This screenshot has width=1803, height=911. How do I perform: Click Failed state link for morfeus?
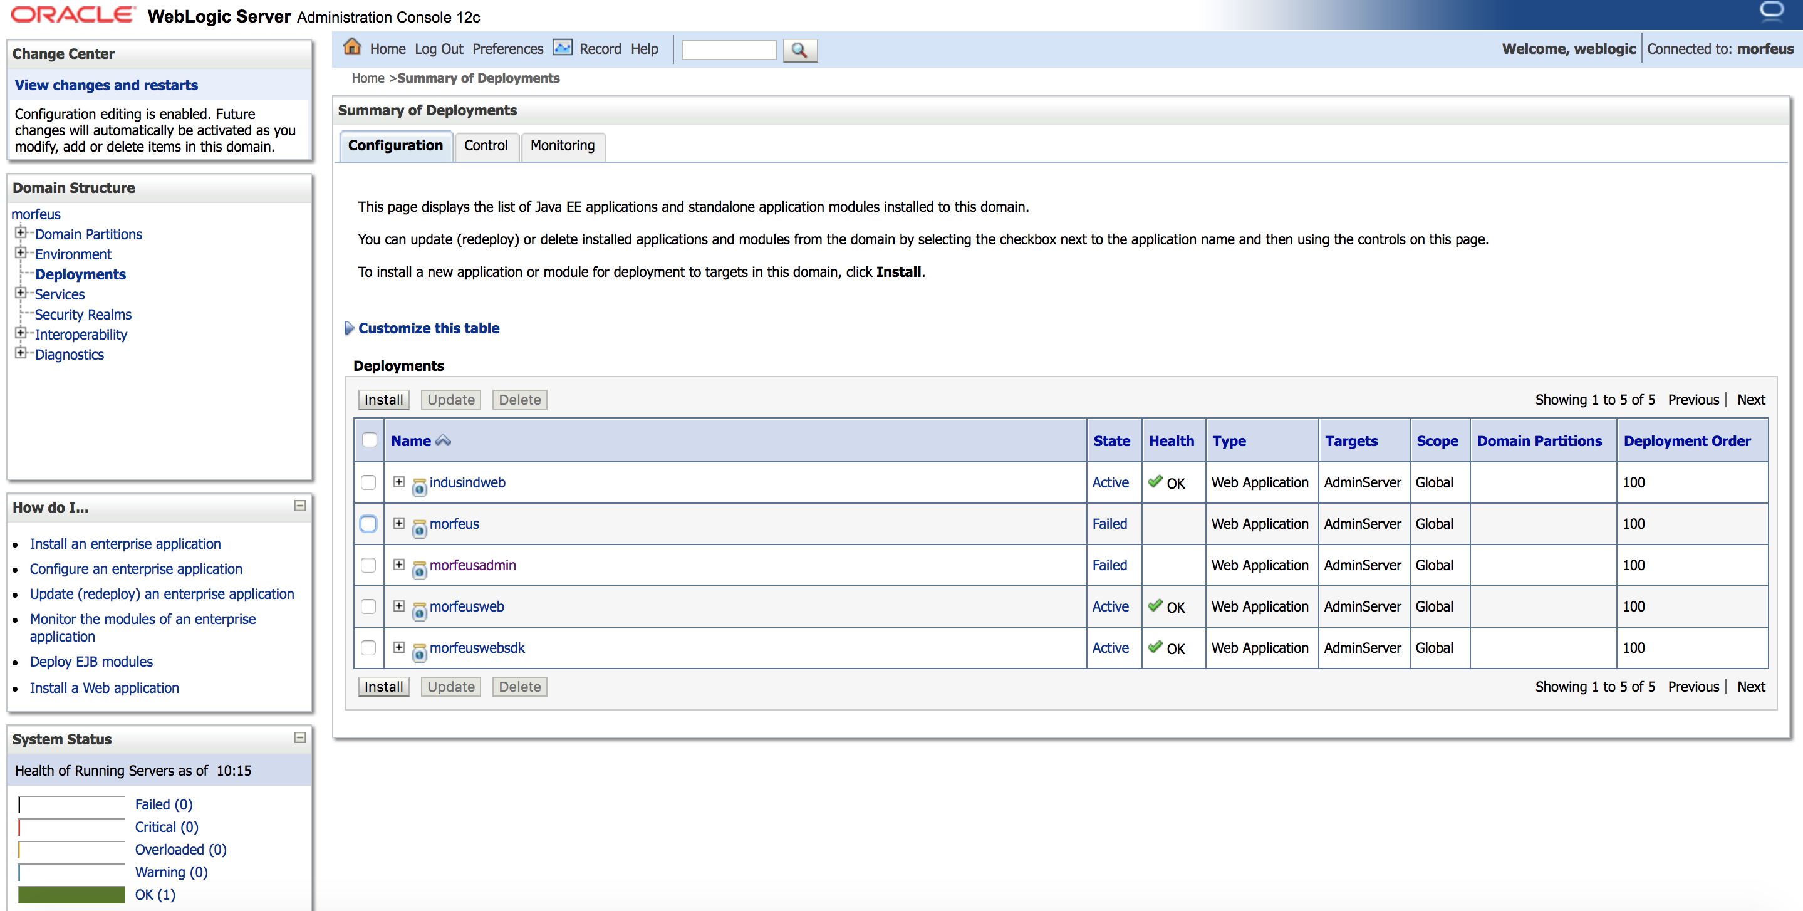point(1109,524)
